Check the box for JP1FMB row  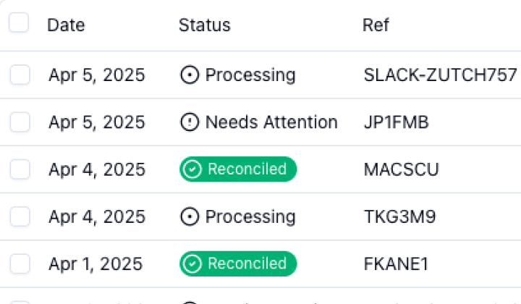(20, 122)
